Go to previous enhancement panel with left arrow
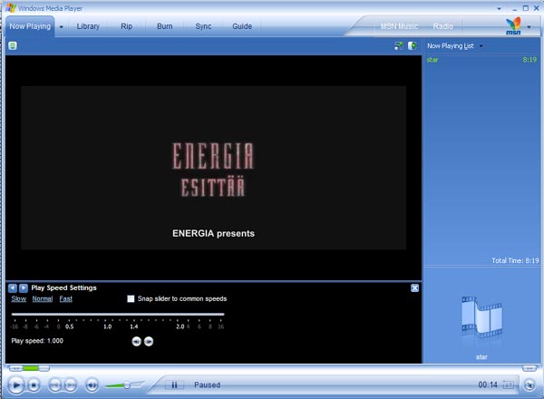 tap(13, 288)
